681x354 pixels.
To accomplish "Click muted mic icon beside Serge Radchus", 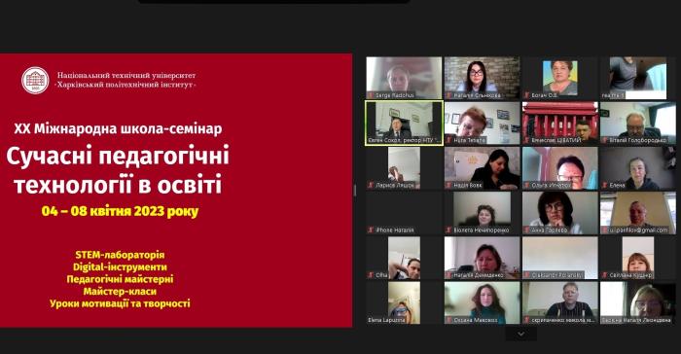I will tap(371, 95).
